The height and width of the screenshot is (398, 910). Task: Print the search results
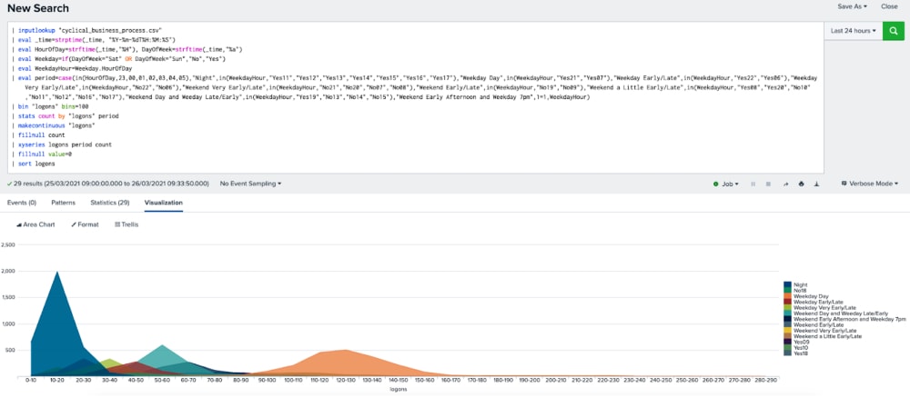(801, 184)
